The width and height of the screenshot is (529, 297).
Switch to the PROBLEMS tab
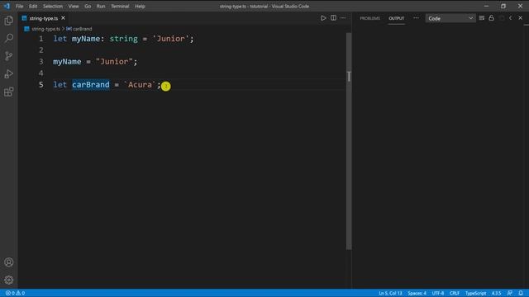(369, 18)
